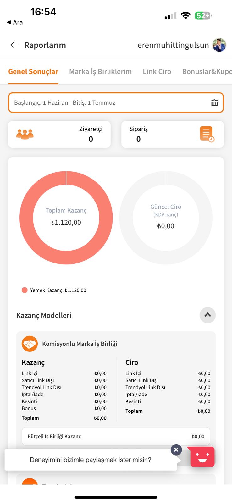
Task: Open the red smiley feedback widget
Action: pyautogui.click(x=202, y=456)
